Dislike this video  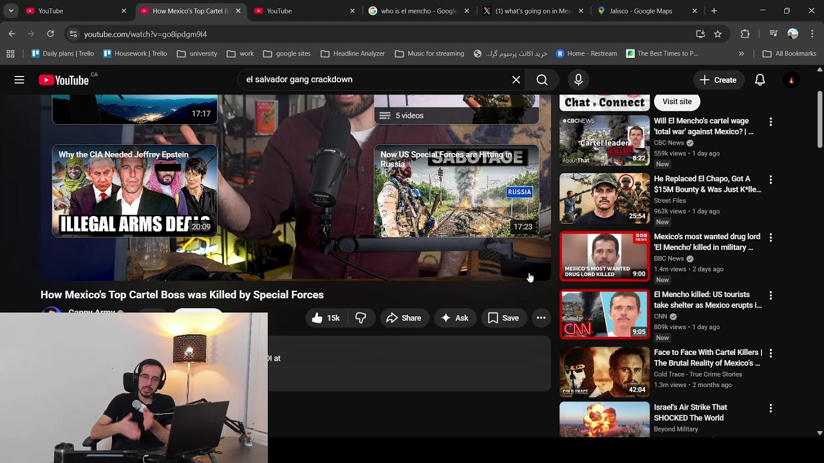360,318
